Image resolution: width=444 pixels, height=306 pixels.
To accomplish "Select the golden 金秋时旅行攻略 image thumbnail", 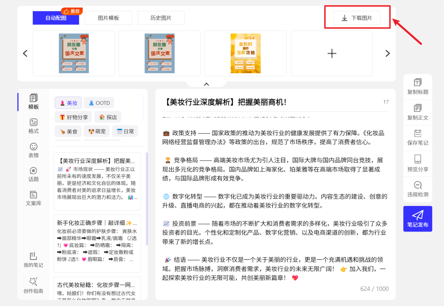I will pos(245,53).
